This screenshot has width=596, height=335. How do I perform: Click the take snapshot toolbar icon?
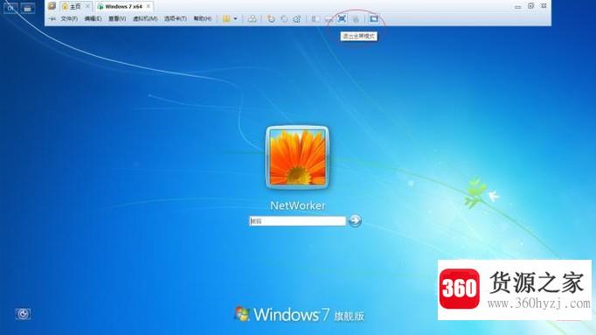271,18
